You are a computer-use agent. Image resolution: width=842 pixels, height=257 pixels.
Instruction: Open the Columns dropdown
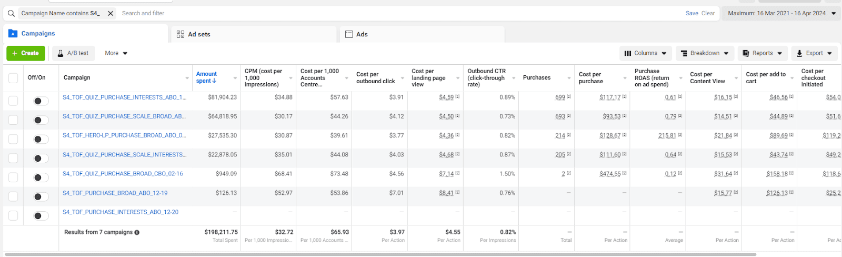[646, 53]
